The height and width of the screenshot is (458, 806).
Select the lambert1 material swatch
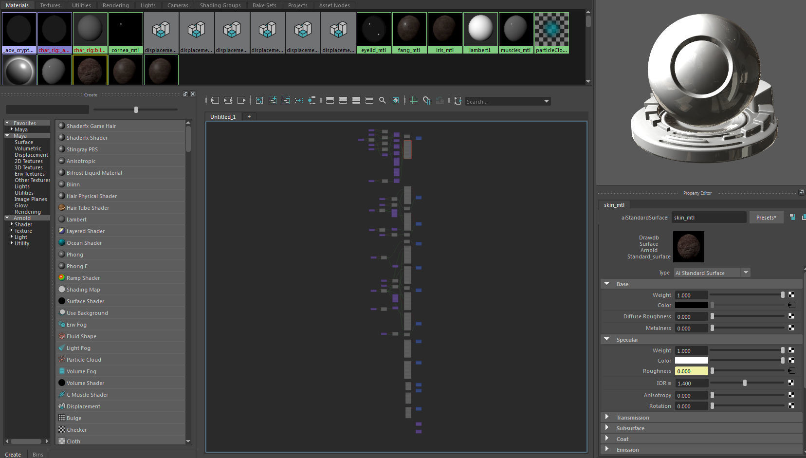click(x=480, y=33)
